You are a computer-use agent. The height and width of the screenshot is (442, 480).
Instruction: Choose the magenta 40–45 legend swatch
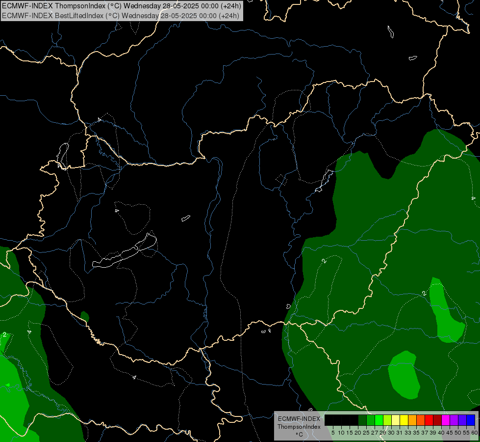[446, 420]
